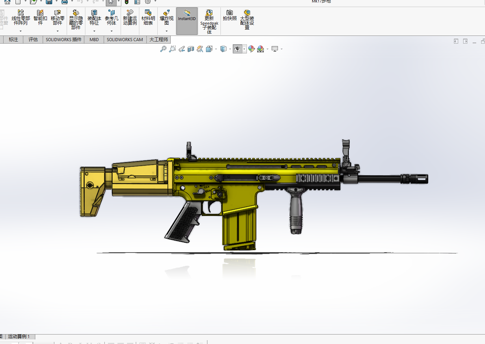Screen dimensions: 485x344
Task: Click the Save icon in quick access toolbar
Action: pyautogui.click(x=49, y=2)
